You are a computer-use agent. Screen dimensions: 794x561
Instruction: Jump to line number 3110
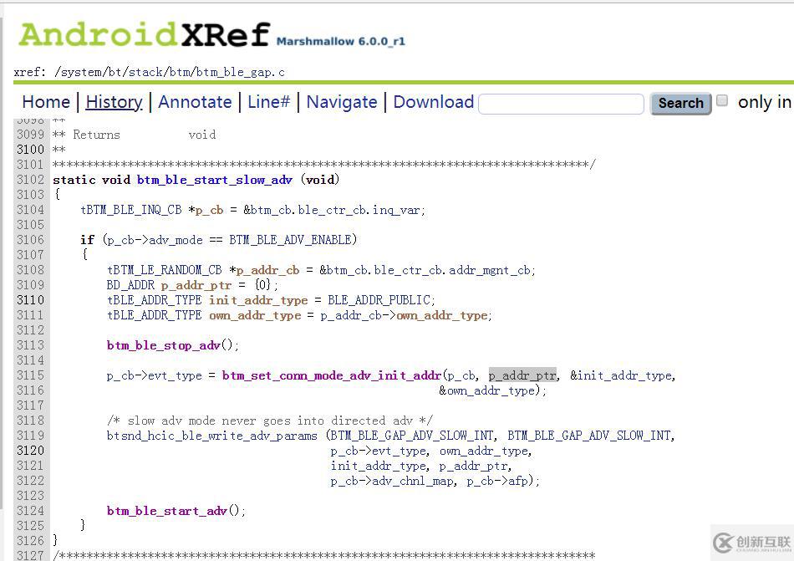(30, 300)
